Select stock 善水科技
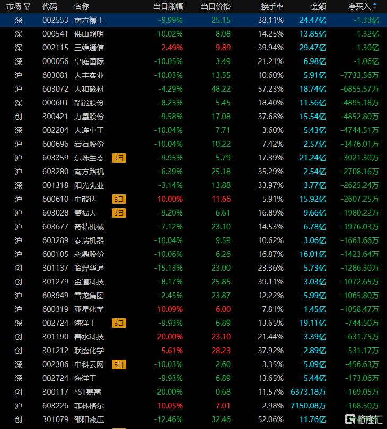This screenshot has width=387, height=429. point(89,337)
